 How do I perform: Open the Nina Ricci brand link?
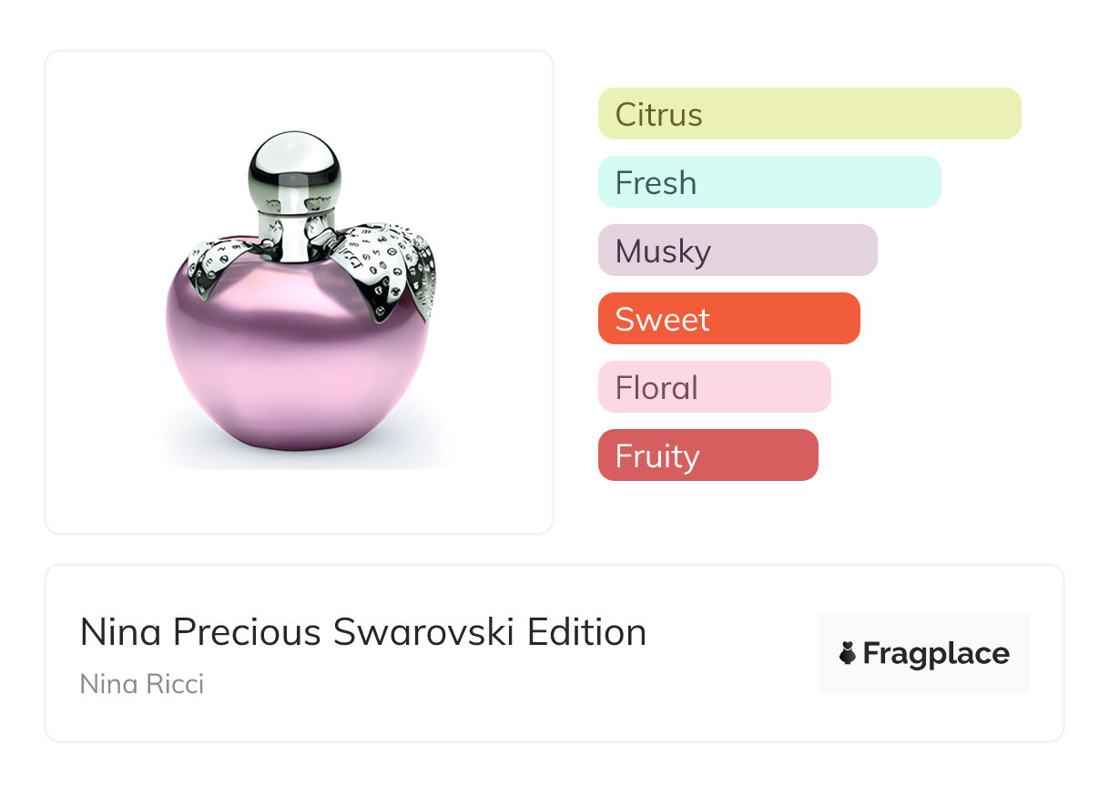[x=142, y=683]
